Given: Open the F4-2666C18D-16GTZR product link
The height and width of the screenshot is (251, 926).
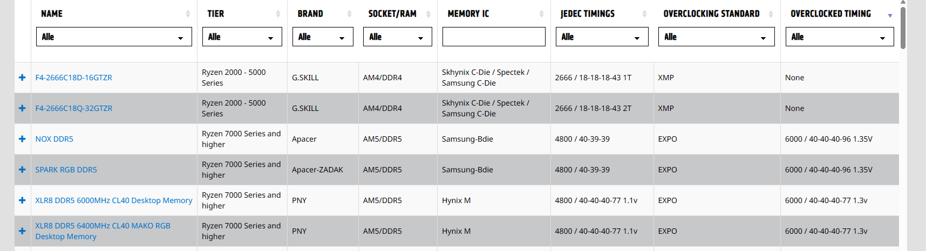Looking at the screenshot, I should point(73,78).
